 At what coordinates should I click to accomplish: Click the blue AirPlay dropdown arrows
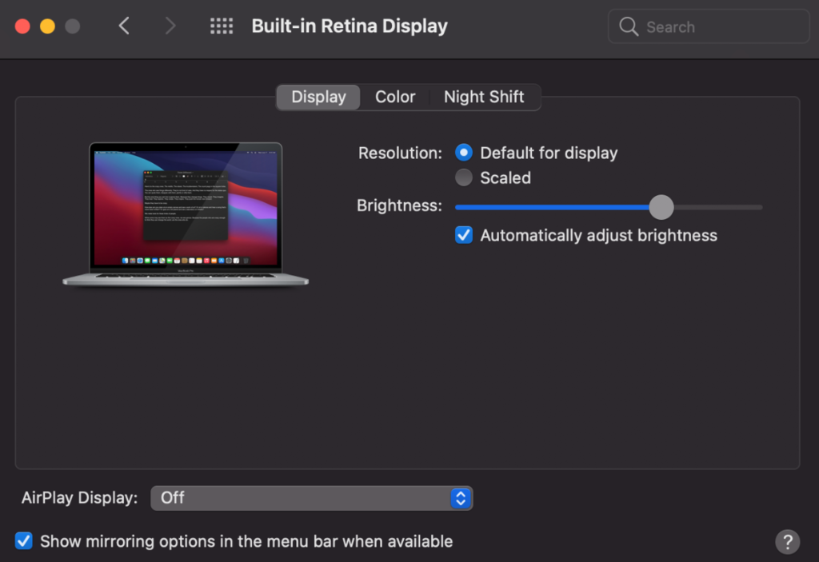460,498
